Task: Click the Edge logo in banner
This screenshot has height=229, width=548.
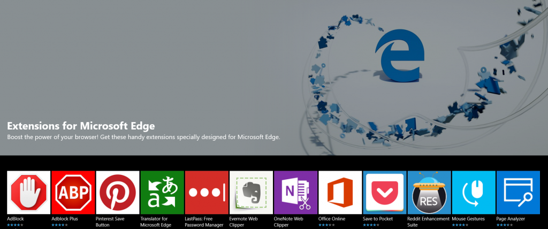Action: tap(400, 55)
